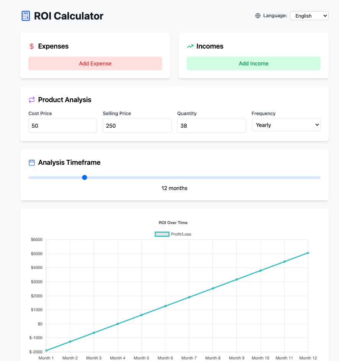
Task: Click the Month 12 data point on chart
Action: click(308, 253)
